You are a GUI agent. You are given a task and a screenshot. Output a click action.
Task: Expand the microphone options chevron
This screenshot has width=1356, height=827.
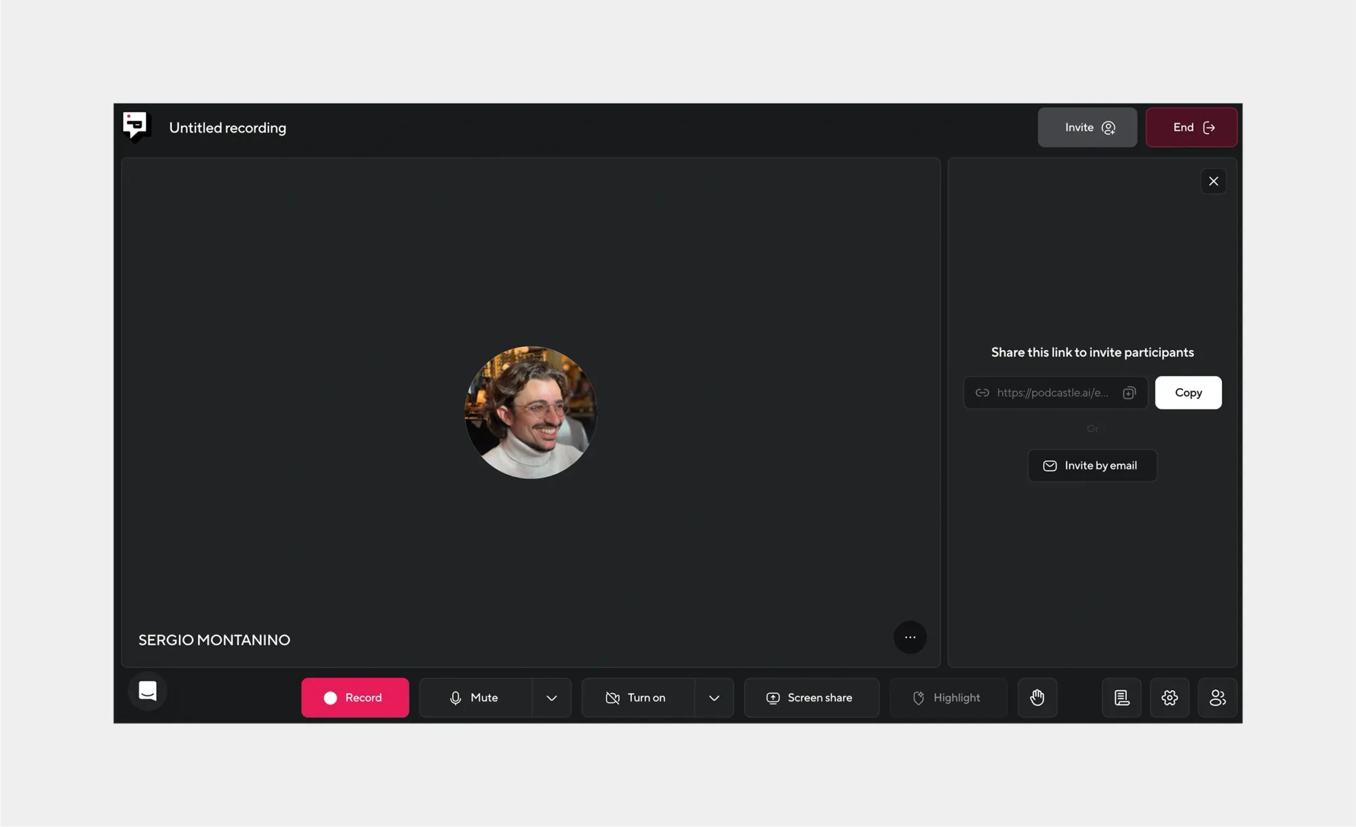(x=552, y=698)
